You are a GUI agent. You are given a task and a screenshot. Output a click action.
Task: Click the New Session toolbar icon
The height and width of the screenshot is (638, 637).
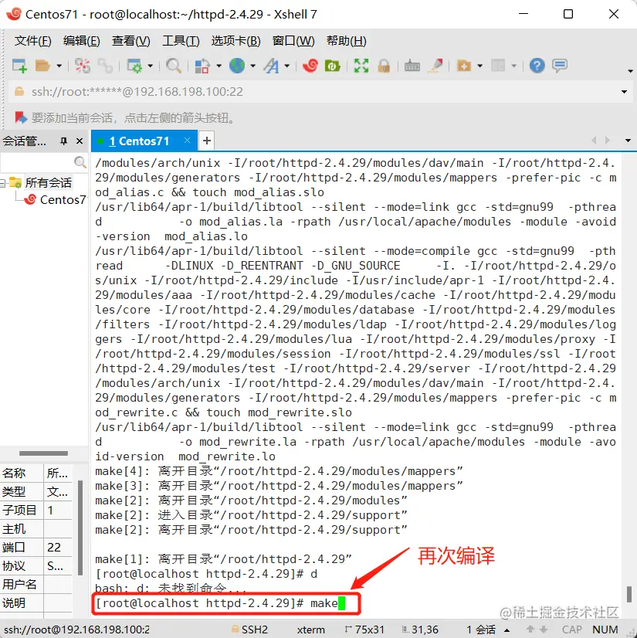point(19,66)
